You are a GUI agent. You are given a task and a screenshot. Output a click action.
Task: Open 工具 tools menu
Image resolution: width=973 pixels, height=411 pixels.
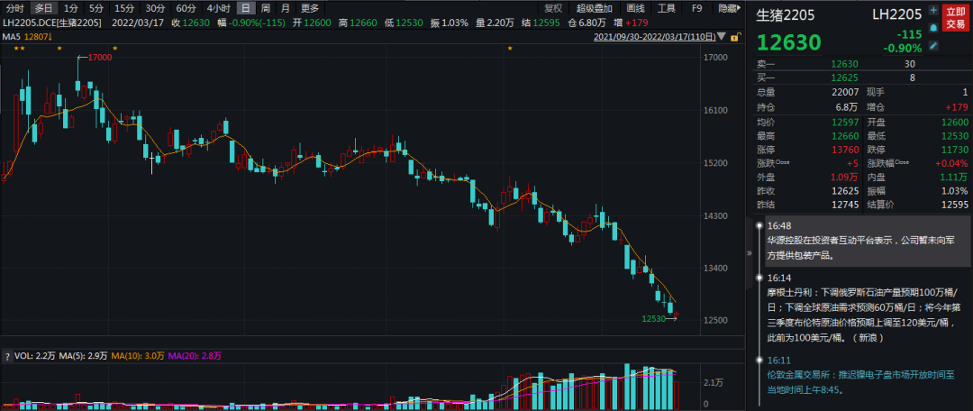tap(667, 9)
